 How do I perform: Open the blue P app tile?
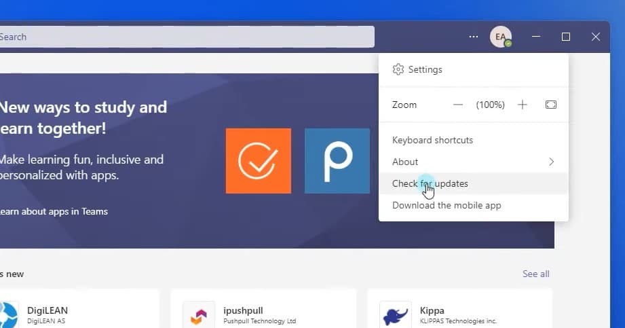(x=337, y=161)
